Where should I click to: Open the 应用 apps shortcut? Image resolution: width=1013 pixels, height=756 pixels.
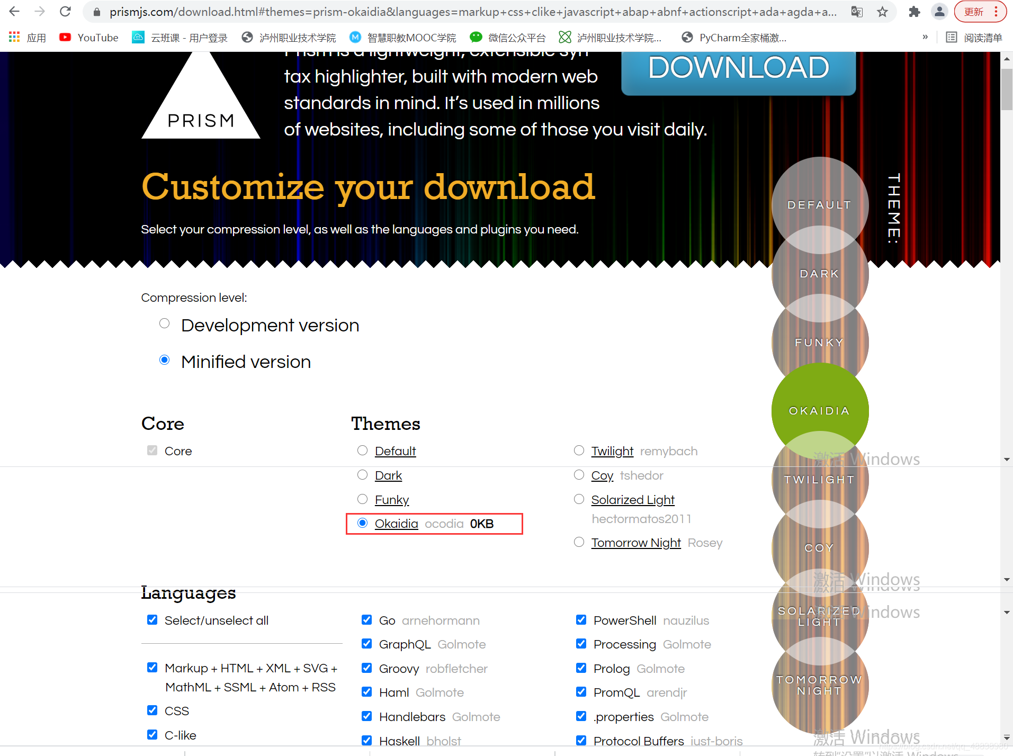[x=28, y=38]
